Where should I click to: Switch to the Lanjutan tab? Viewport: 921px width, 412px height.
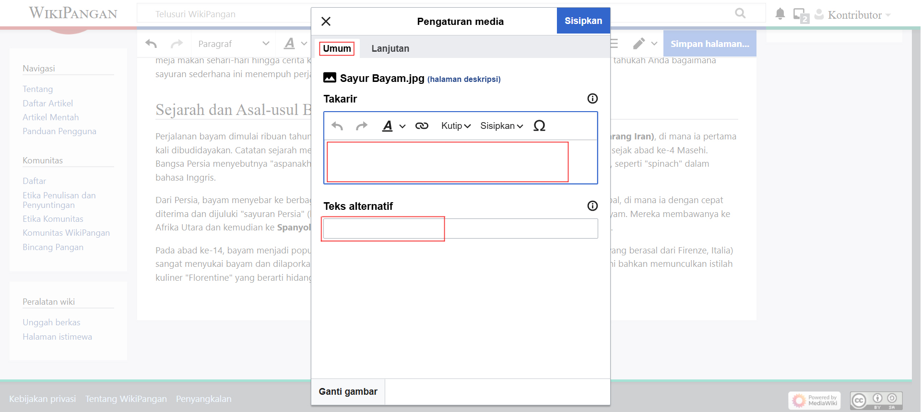coord(390,48)
